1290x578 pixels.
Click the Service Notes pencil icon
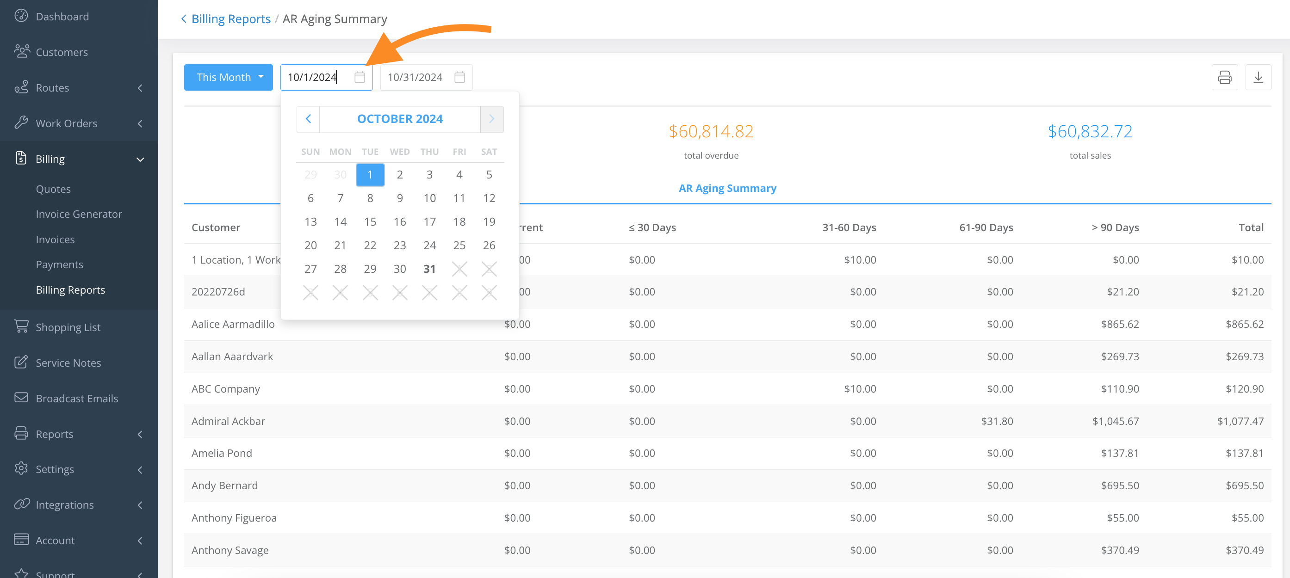point(21,362)
